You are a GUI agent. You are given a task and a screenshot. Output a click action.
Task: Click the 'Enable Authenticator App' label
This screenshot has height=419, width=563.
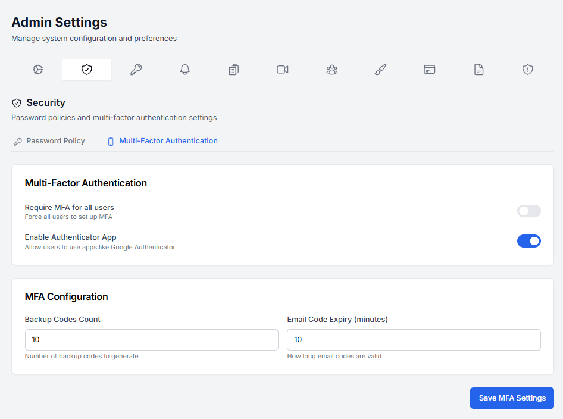70,237
